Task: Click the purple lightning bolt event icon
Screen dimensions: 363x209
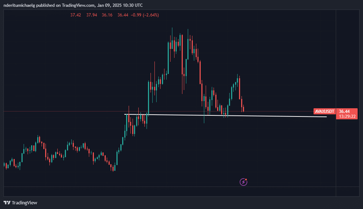Action: [x=244, y=182]
